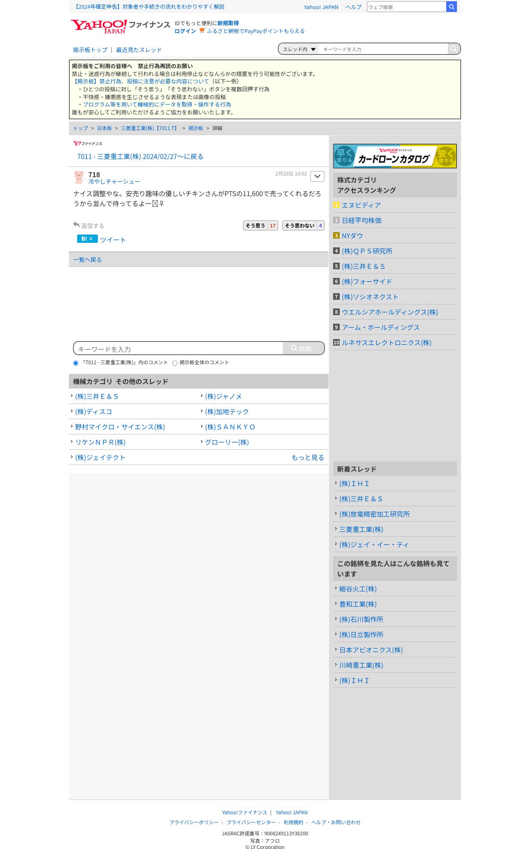
Task: Open the カードローンカタログ banner ad
Action: pyautogui.click(x=395, y=156)
